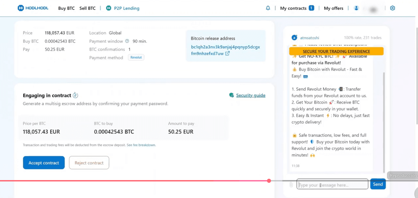Open My contracts
Viewport: 418px width, 198px height.
tap(293, 8)
